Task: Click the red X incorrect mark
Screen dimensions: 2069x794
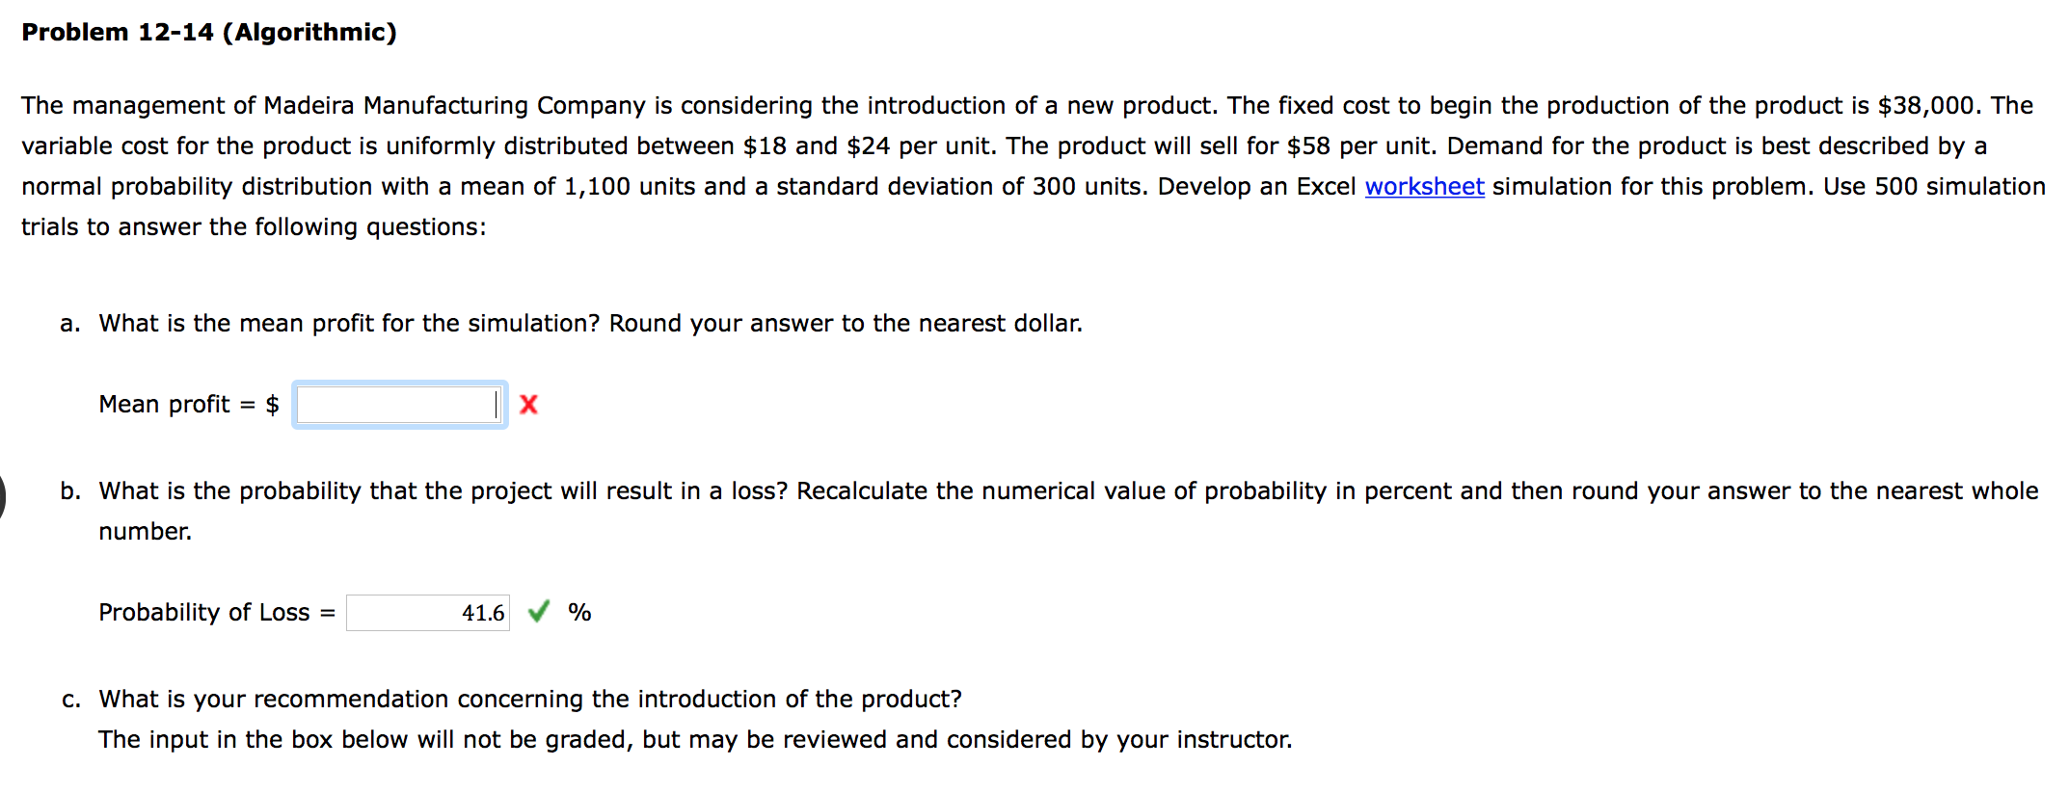Action: click(528, 405)
